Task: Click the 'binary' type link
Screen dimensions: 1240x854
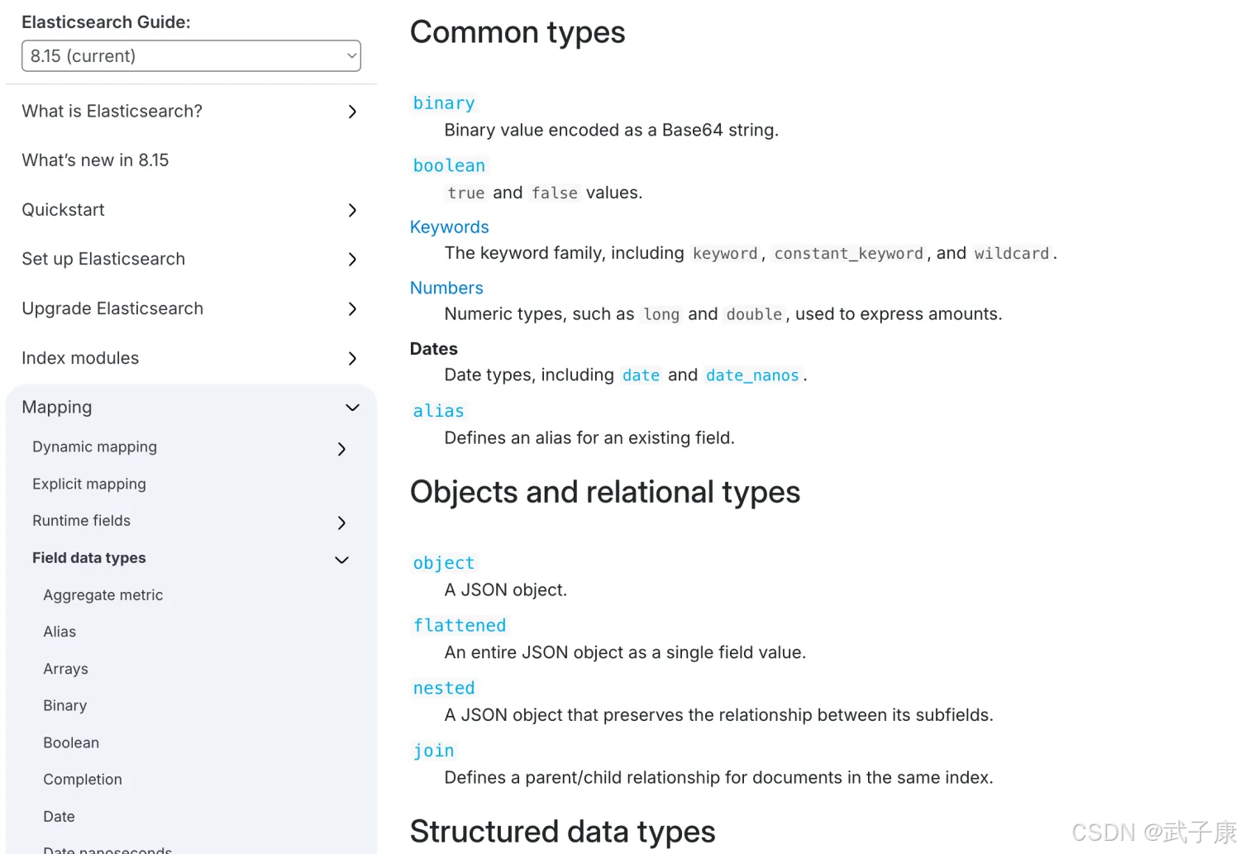Action: pos(444,103)
